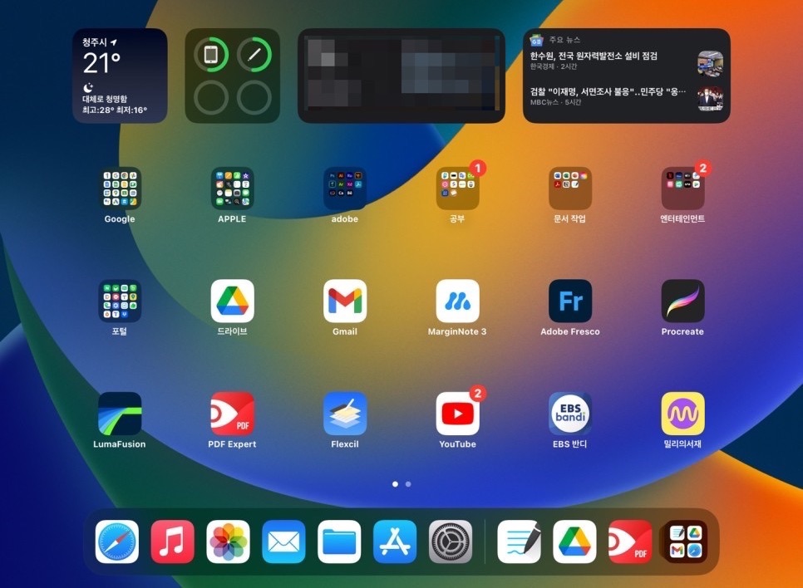Open the 공부 folder

pos(457,189)
